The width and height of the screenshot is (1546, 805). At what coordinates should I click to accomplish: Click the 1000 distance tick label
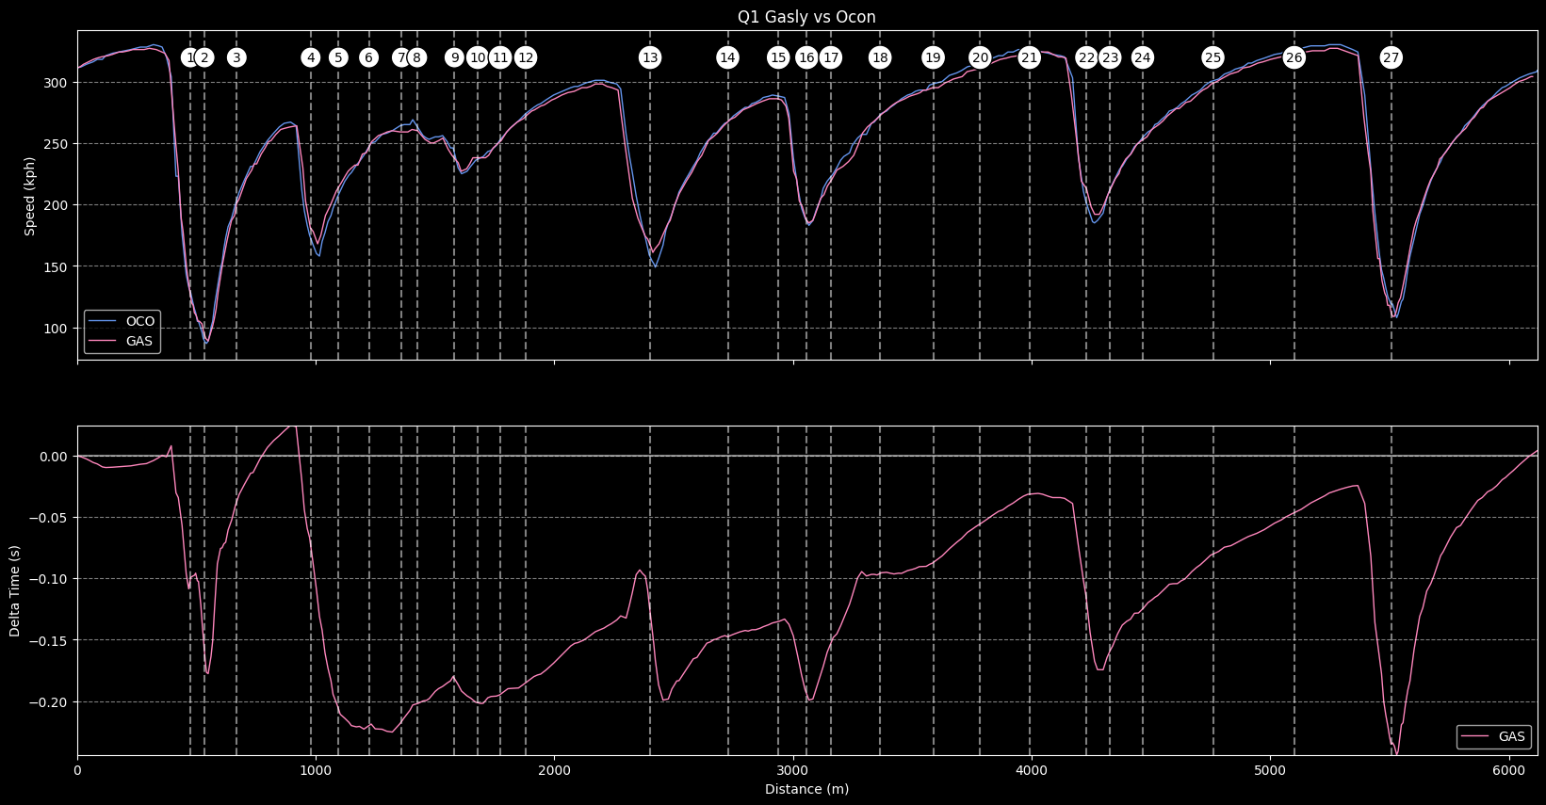(x=316, y=771)
